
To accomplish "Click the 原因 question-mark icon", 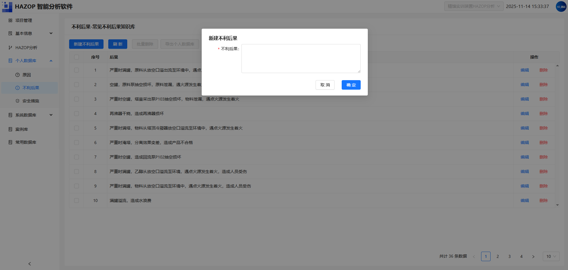I will [x=17, y=75].
